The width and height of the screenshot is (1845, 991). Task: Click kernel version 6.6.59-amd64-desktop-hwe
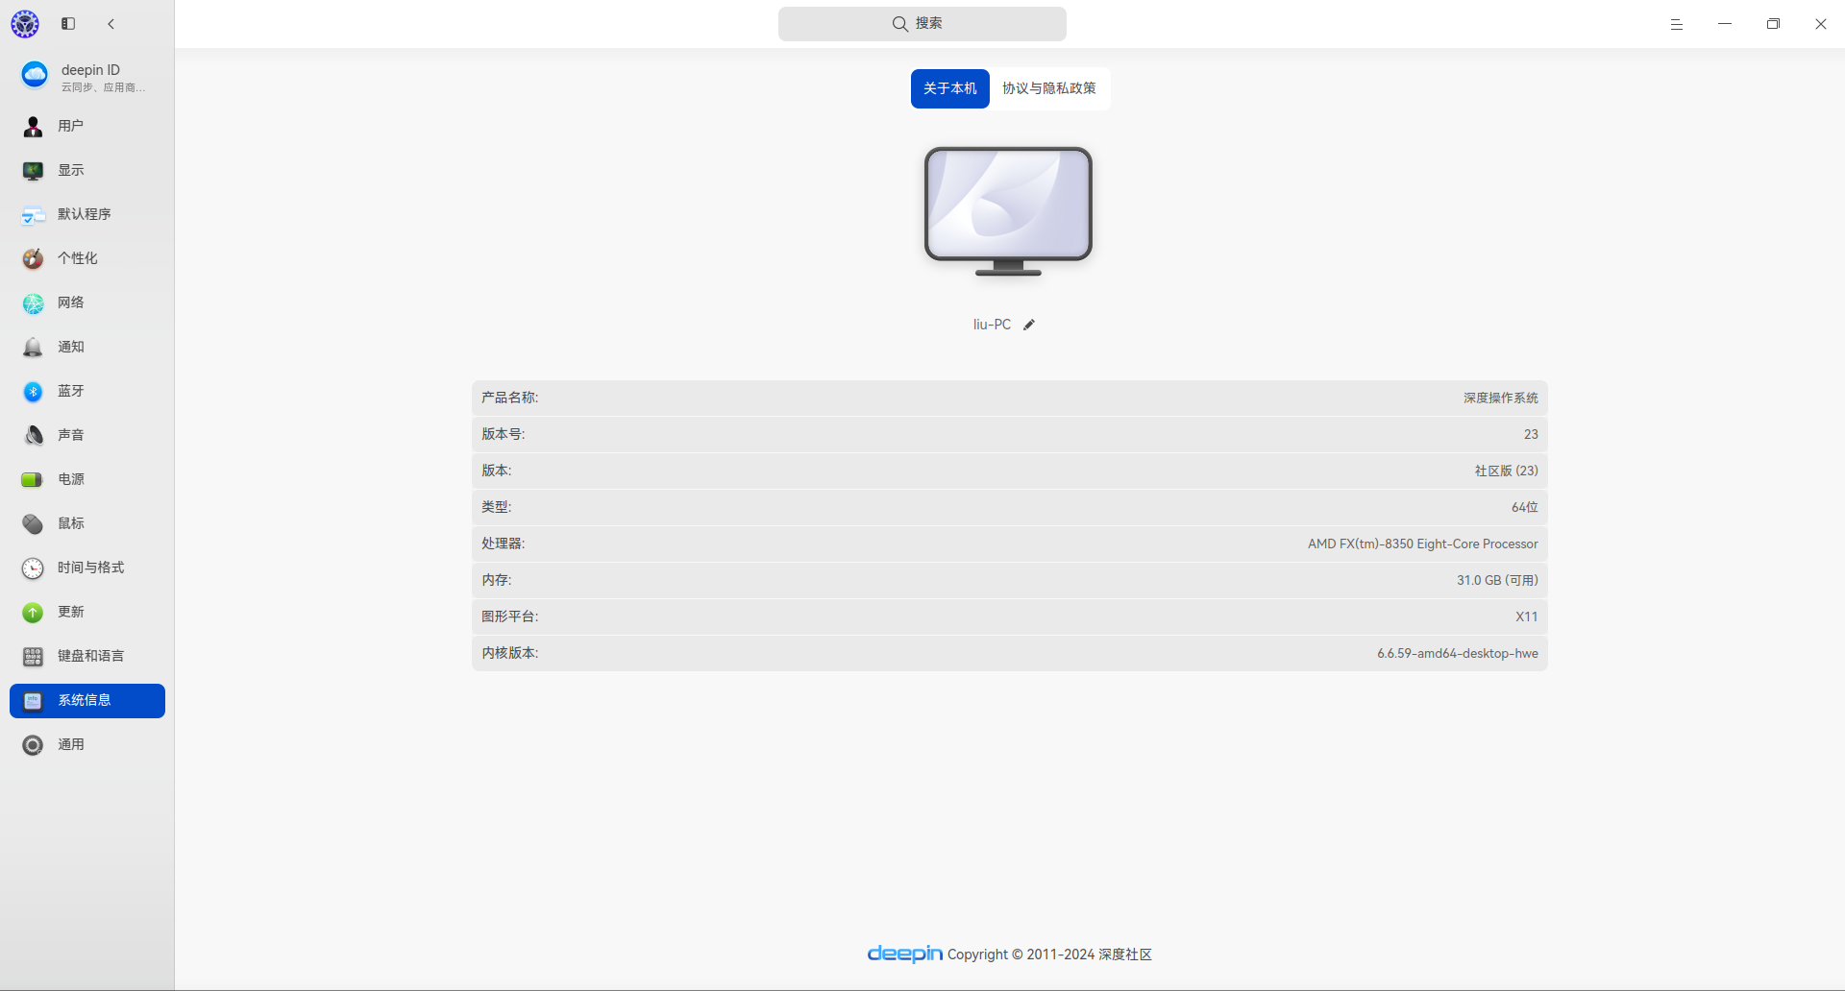pos(1458,653)
